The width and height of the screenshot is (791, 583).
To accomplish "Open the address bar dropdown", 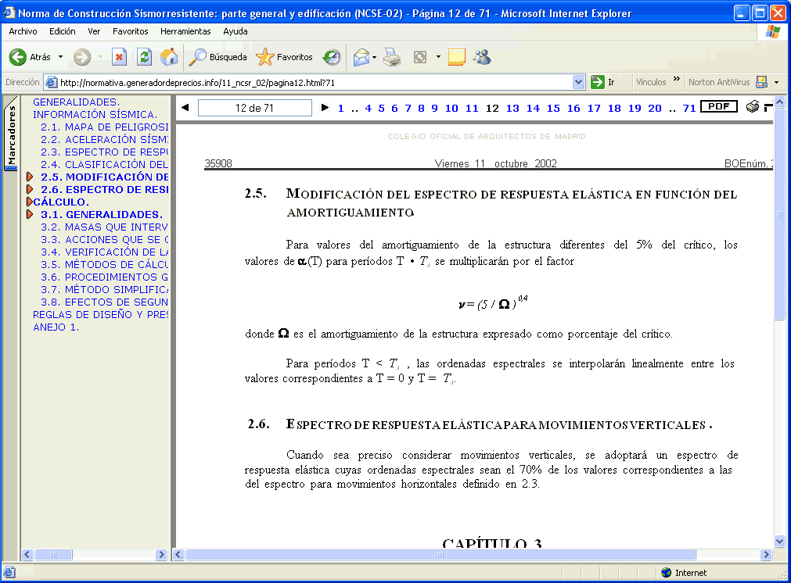I will tap(579, 82).
